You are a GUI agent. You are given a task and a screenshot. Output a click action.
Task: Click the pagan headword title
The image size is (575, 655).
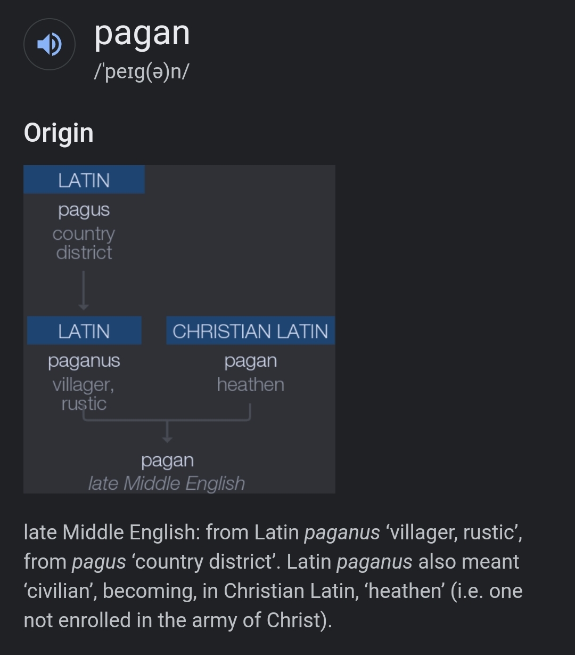[x=142, y=35]
